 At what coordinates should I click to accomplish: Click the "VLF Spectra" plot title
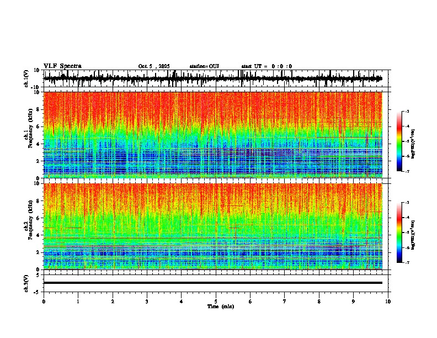point(62,66)
